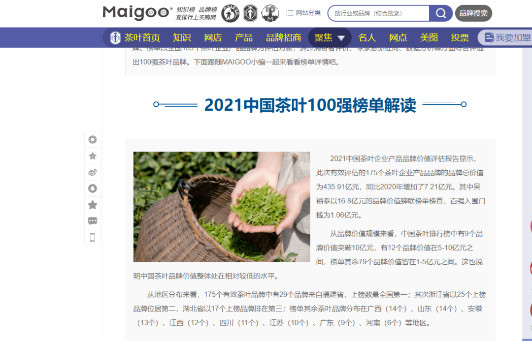Share the article to QZone
Image resolution: width=532 pixels, height=341 pixels.
pos(93,156)
